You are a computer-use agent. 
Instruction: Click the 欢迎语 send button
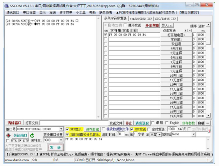pos(176,44)
